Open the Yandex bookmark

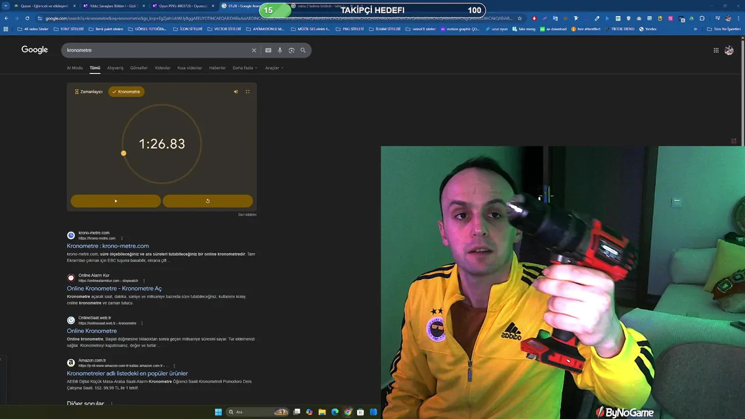648,29
